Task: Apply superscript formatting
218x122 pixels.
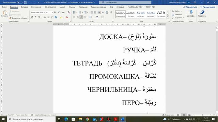Action: coord(52,17)
